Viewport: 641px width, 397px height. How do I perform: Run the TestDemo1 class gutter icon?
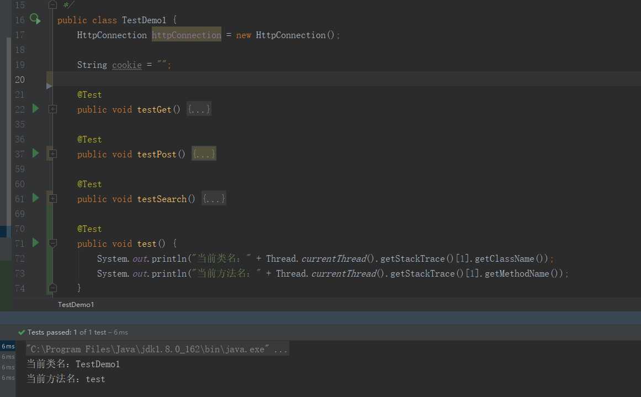[35, 19]
